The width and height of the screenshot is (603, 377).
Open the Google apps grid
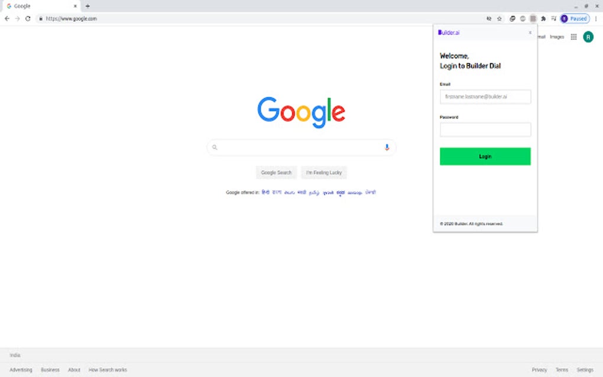573,37
